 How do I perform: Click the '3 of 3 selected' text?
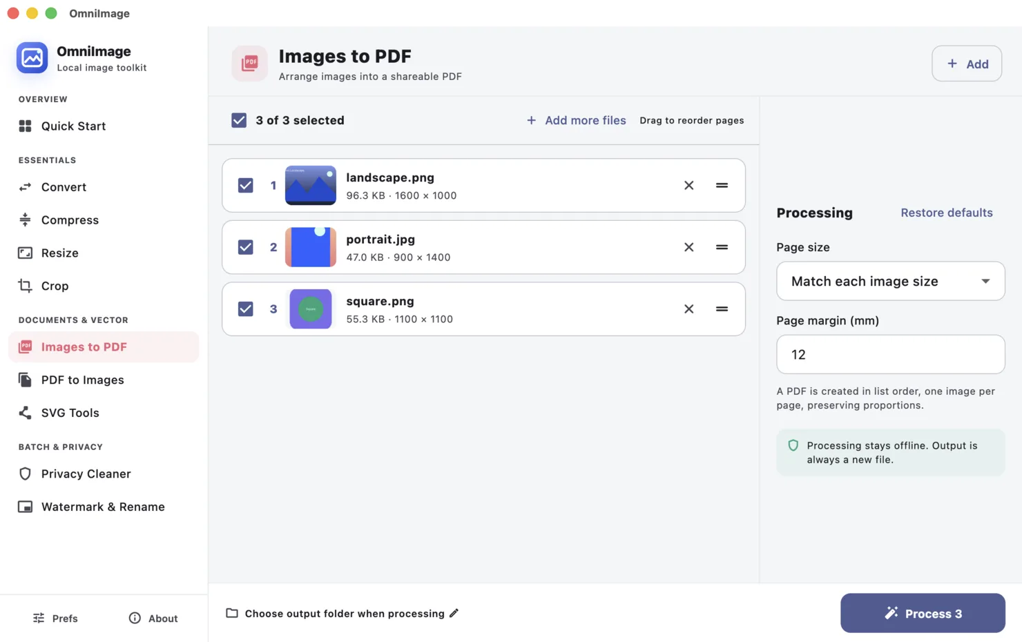point(300,120)
